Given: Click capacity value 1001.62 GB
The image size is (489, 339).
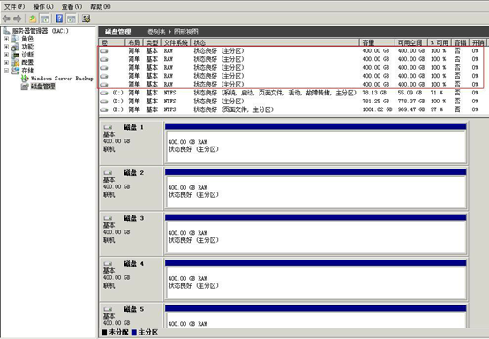Looking at the screenshot, I should click(377, 109).
